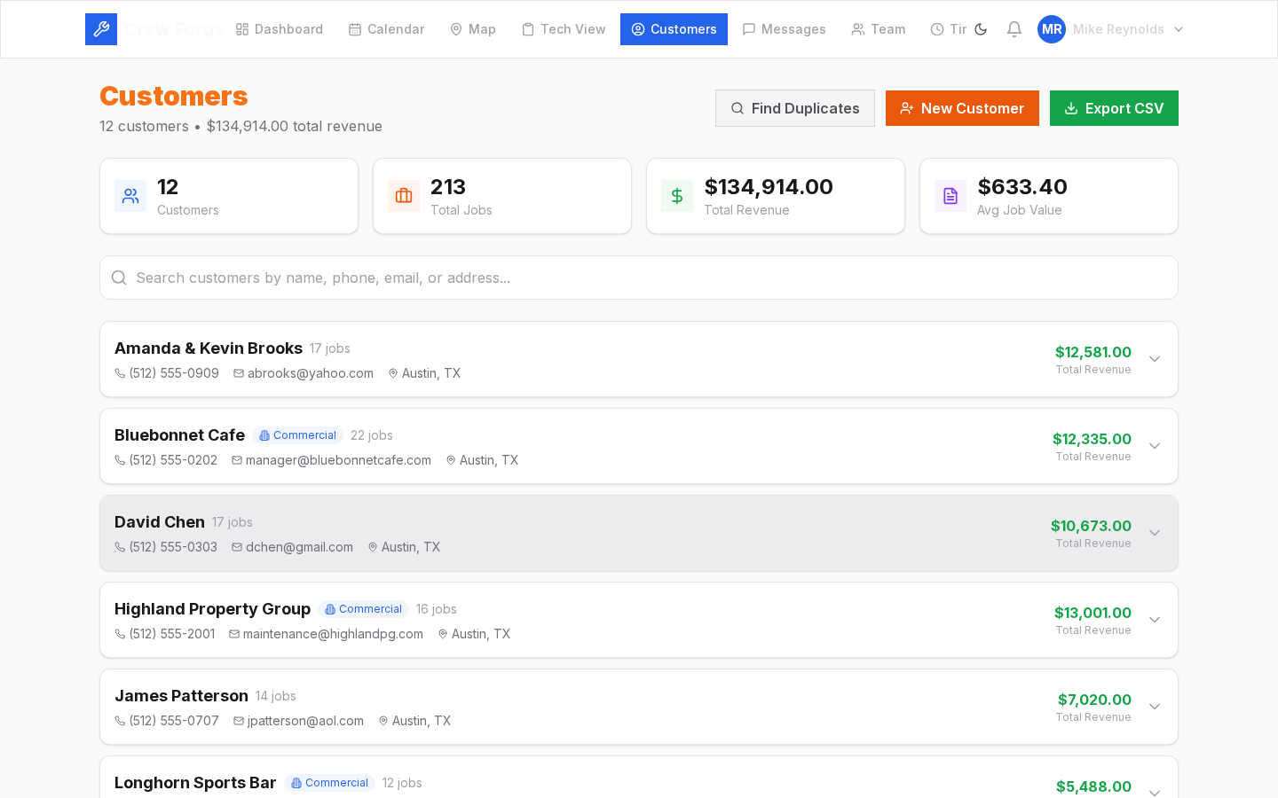The width and height of the screenshot is (1278, 798).
Task: Click the search magnifier icon in search box
Action: [119, 278]
